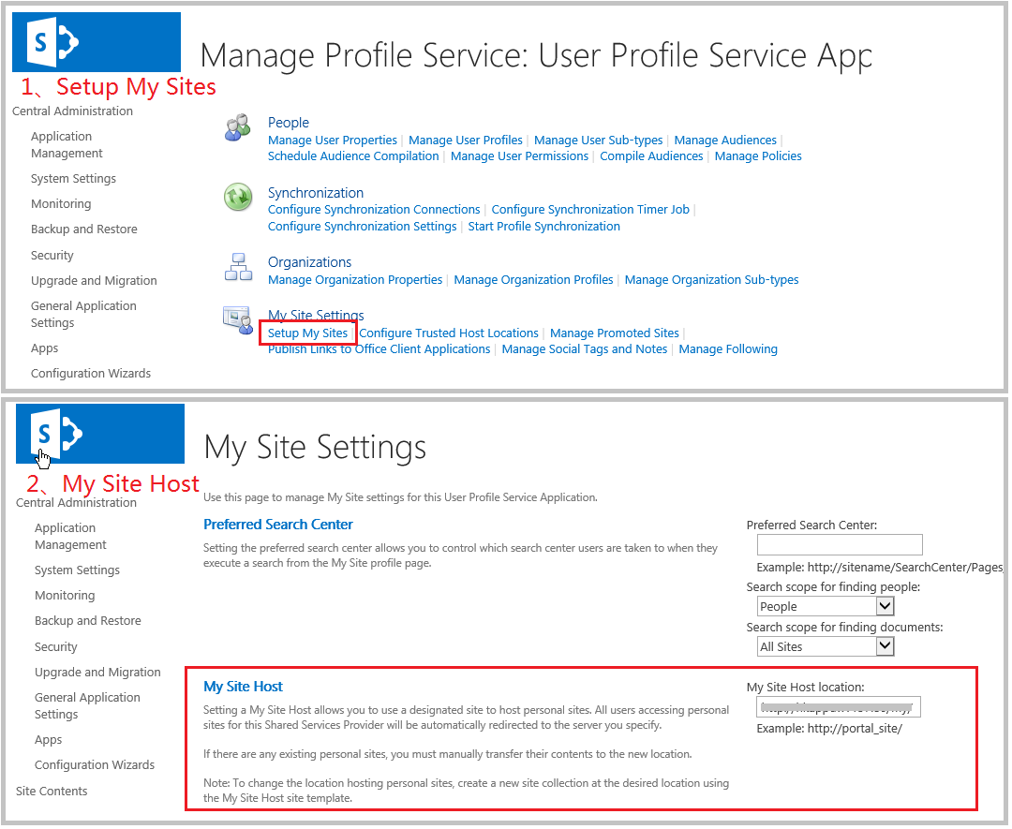Open Upgrade and Migration on Manage Profile Service page
Screen dimensions: 1012x829
coord(94,281)
